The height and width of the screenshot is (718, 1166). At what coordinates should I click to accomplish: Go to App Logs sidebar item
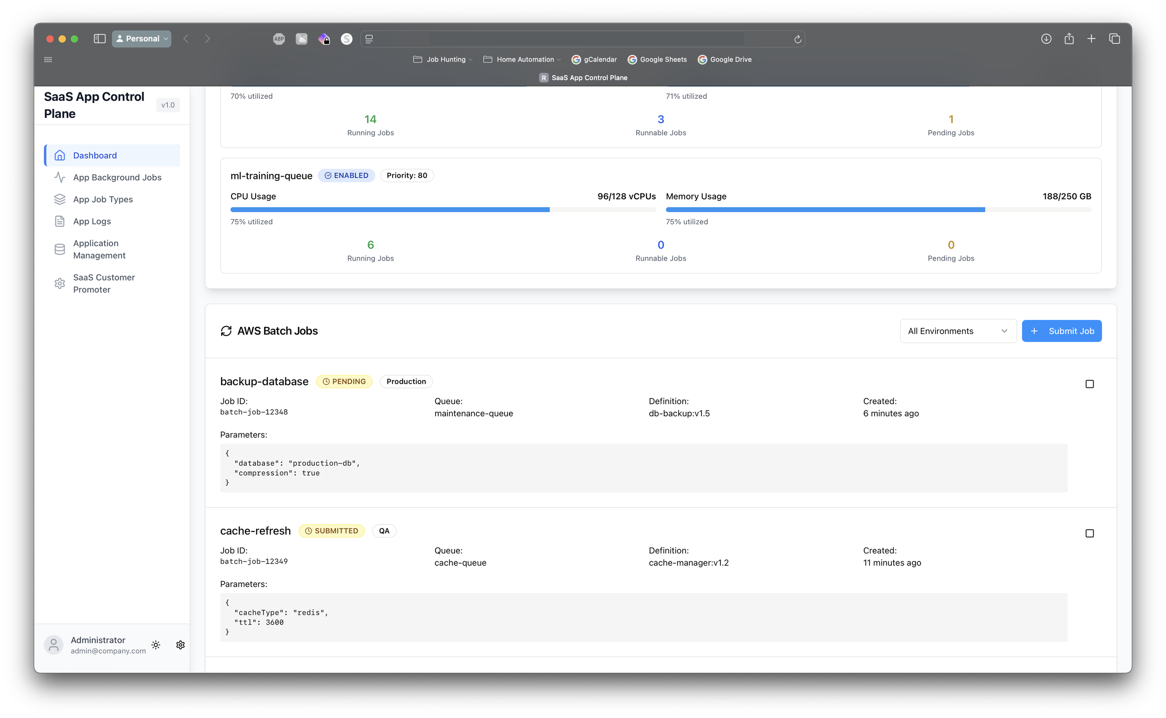coord(92,221)
